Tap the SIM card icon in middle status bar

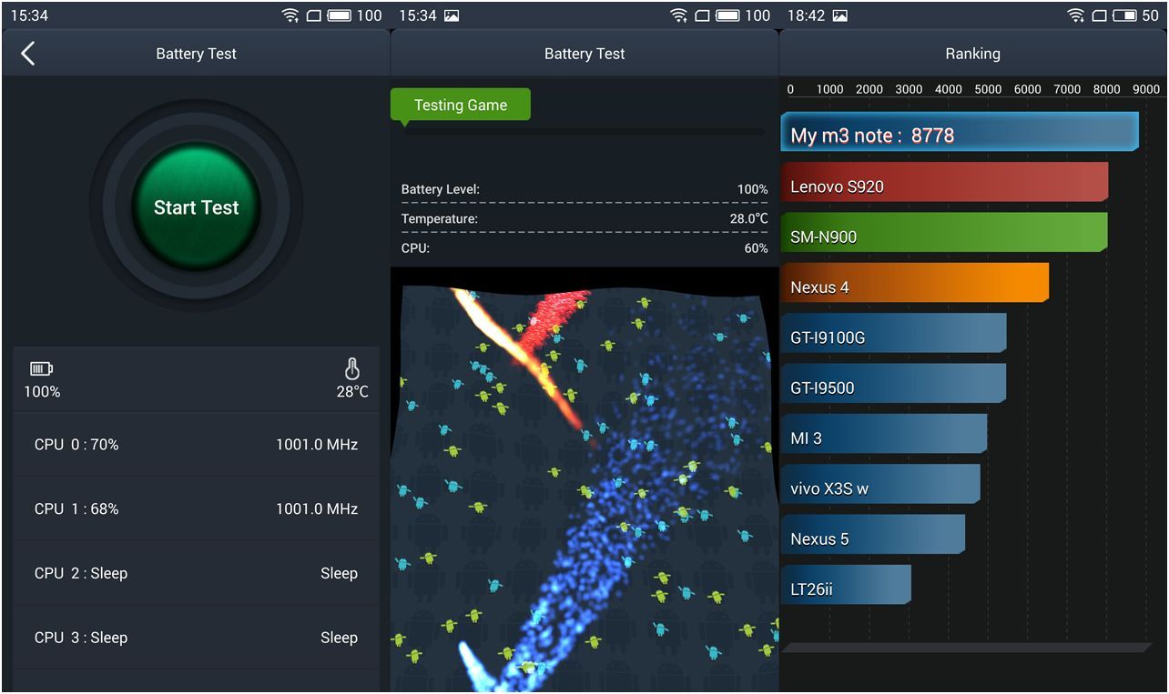pyautogui.click(x=703, y=15)
